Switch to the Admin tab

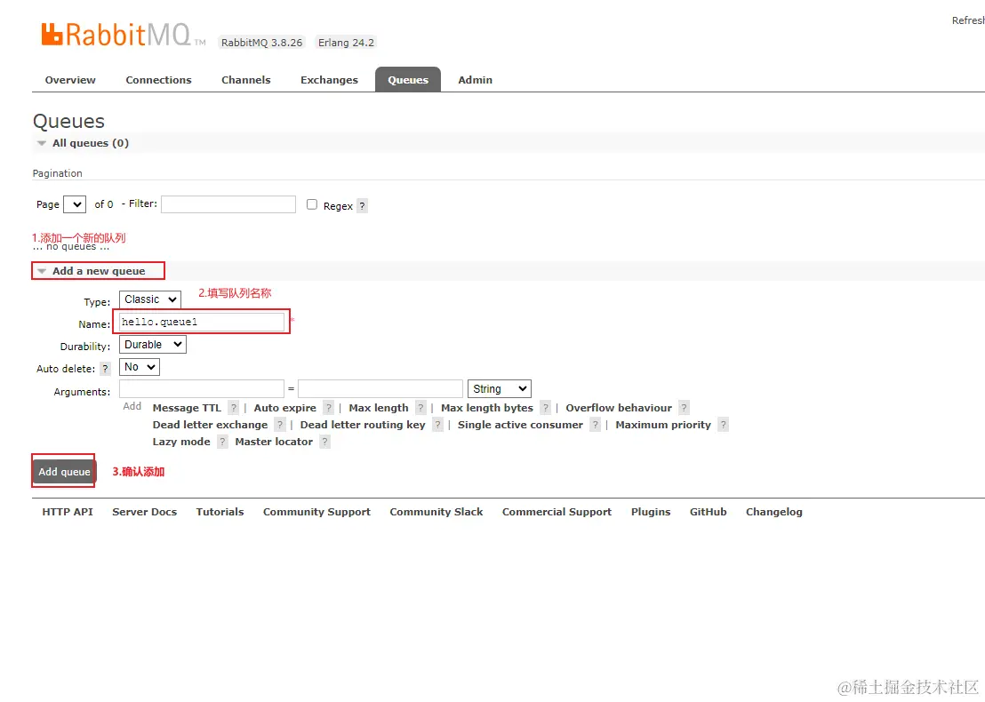tap(476, 80)
